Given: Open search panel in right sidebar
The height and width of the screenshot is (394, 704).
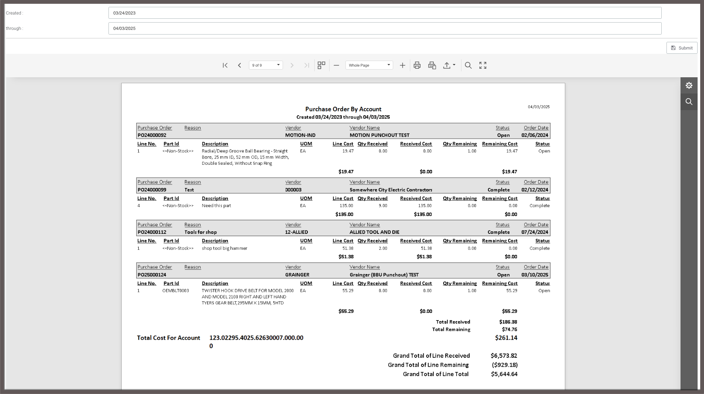Looking at the screenshot, I should coord(689,102).
